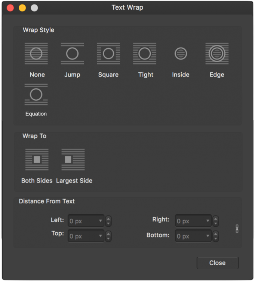255x281 pixels.
Task: Decrease the Bottom distance with stepper down
Action: (216, 239)
